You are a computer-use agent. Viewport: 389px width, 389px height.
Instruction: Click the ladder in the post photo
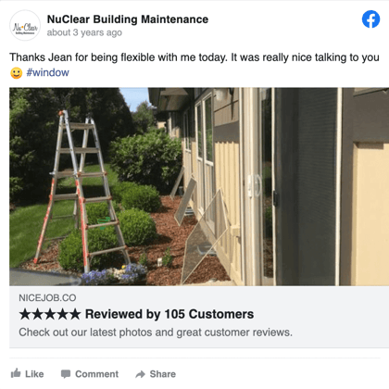pos(82,191)
